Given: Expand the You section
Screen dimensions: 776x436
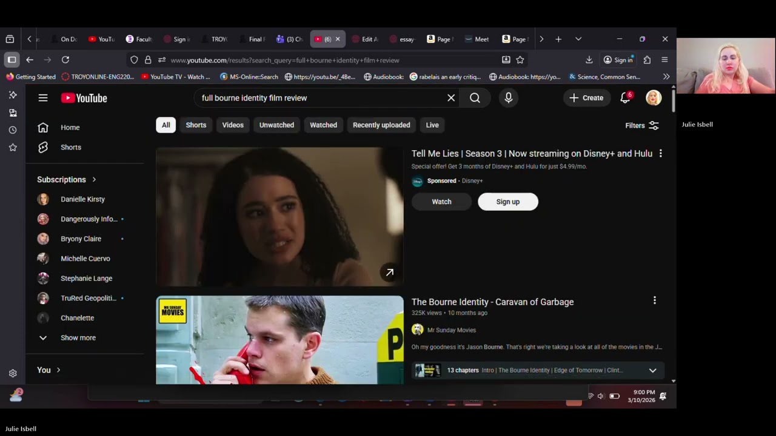Looking at the screenshot, I should pyautogui.click(x=49, y=370).
